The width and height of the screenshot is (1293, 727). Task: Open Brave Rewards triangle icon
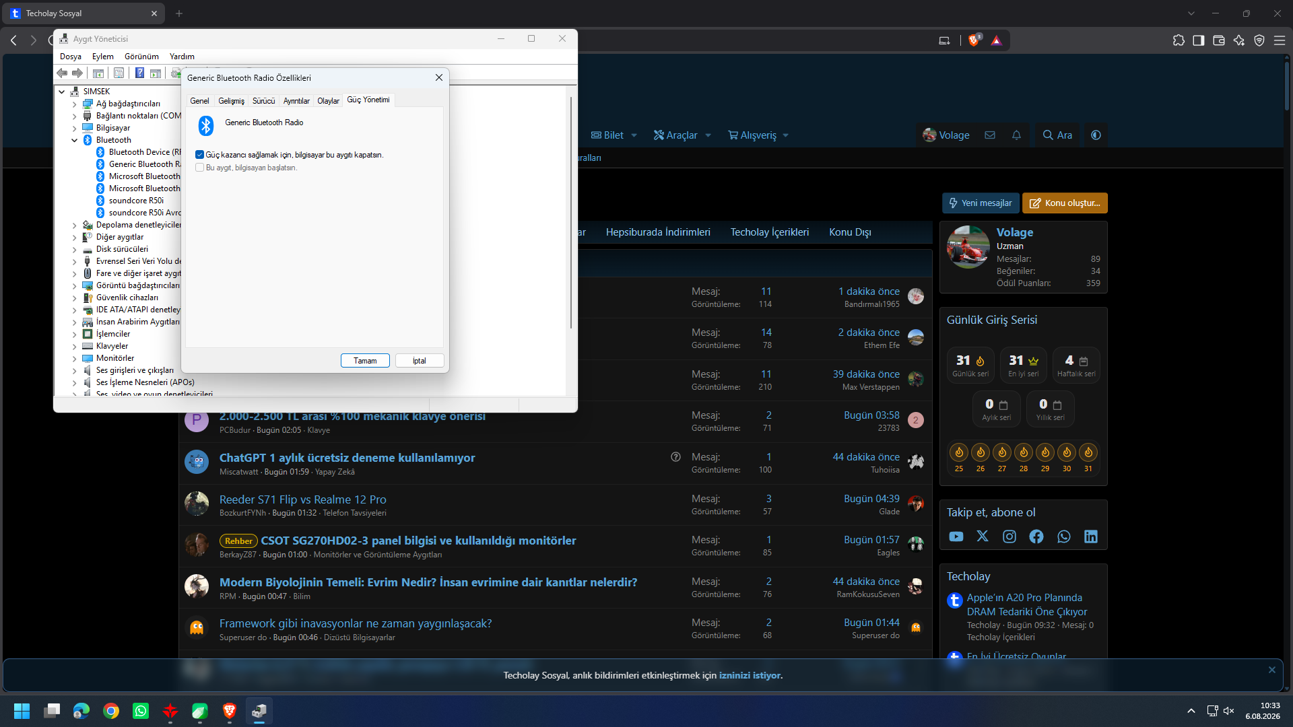(x=997, y=40)
